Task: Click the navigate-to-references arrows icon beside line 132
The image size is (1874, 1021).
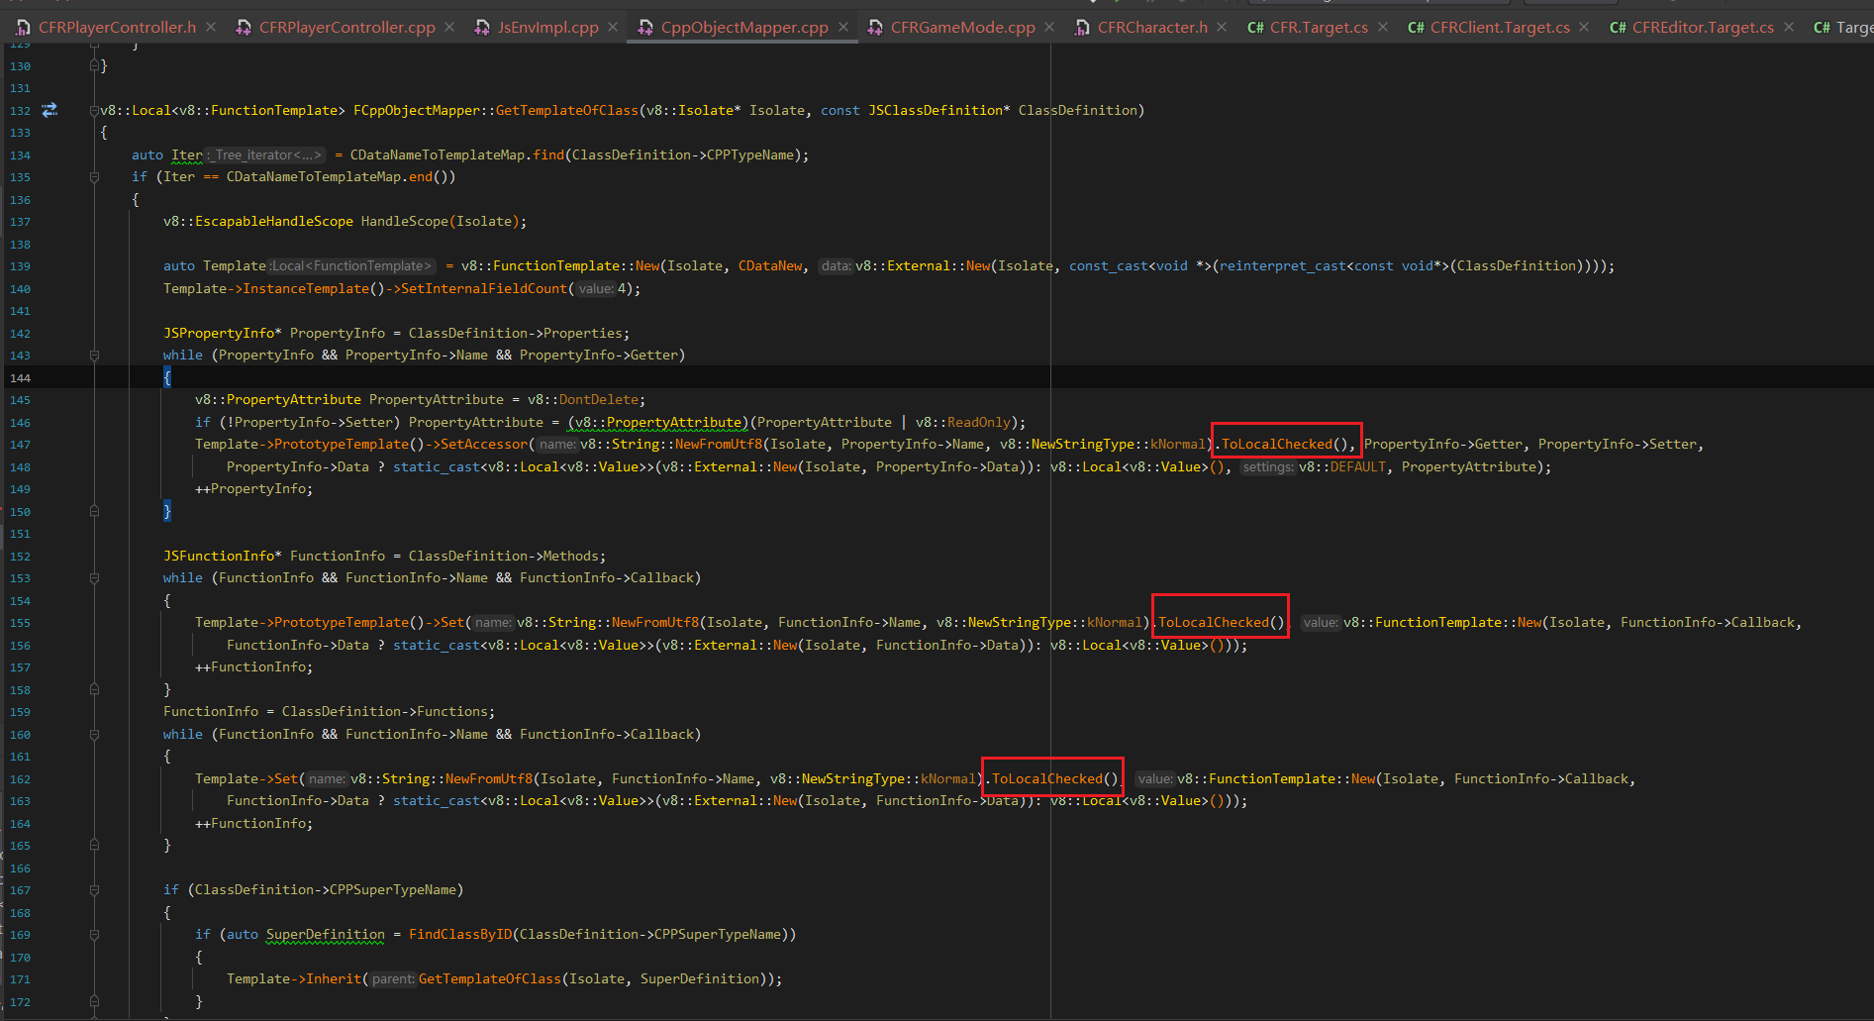Action: (x=49, y=110)
